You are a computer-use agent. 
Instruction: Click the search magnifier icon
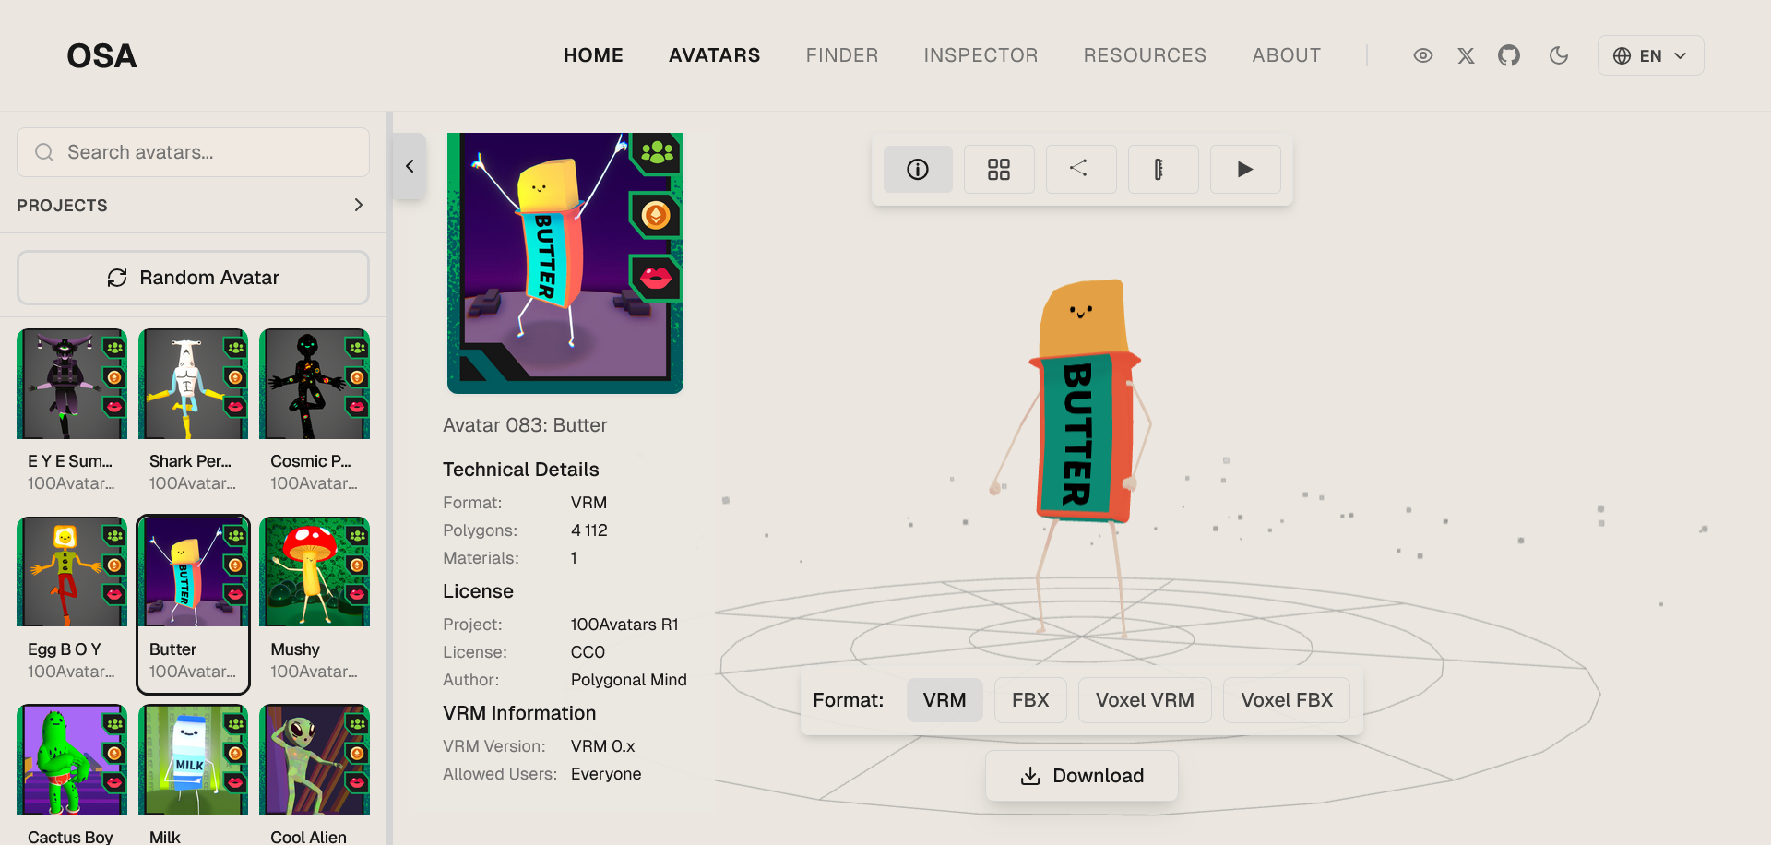(44, 152)
